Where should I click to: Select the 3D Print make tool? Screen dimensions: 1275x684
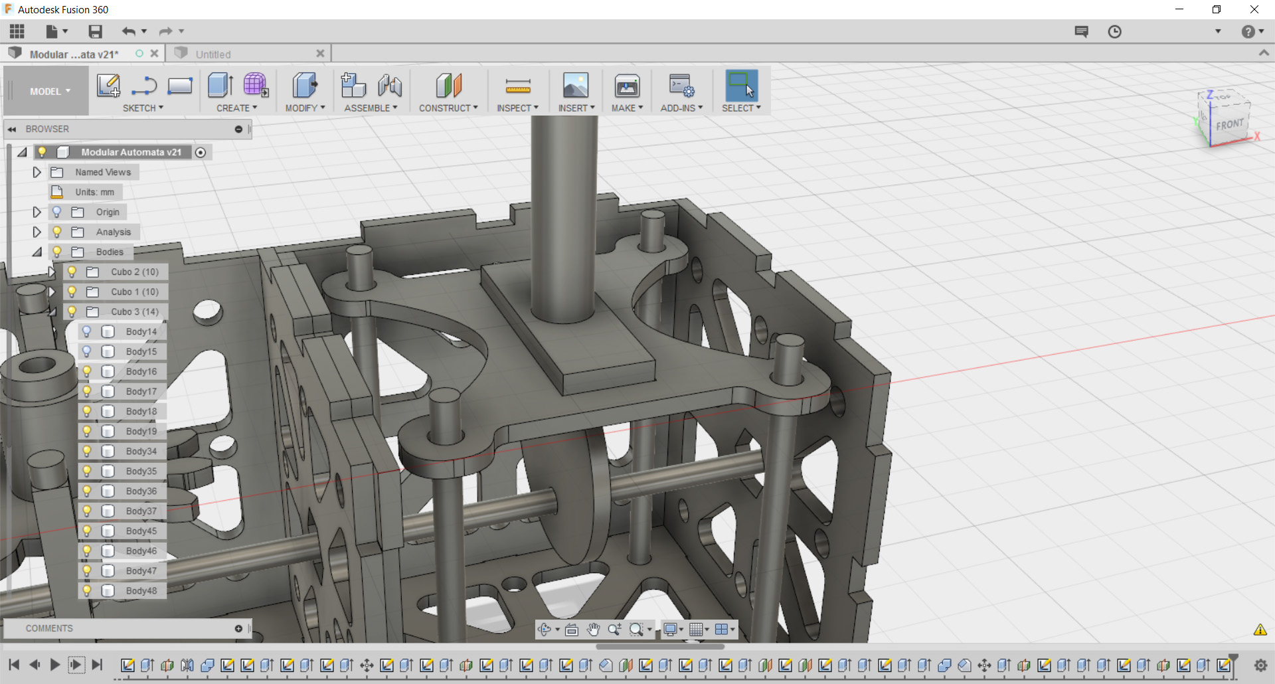[627, 86]
